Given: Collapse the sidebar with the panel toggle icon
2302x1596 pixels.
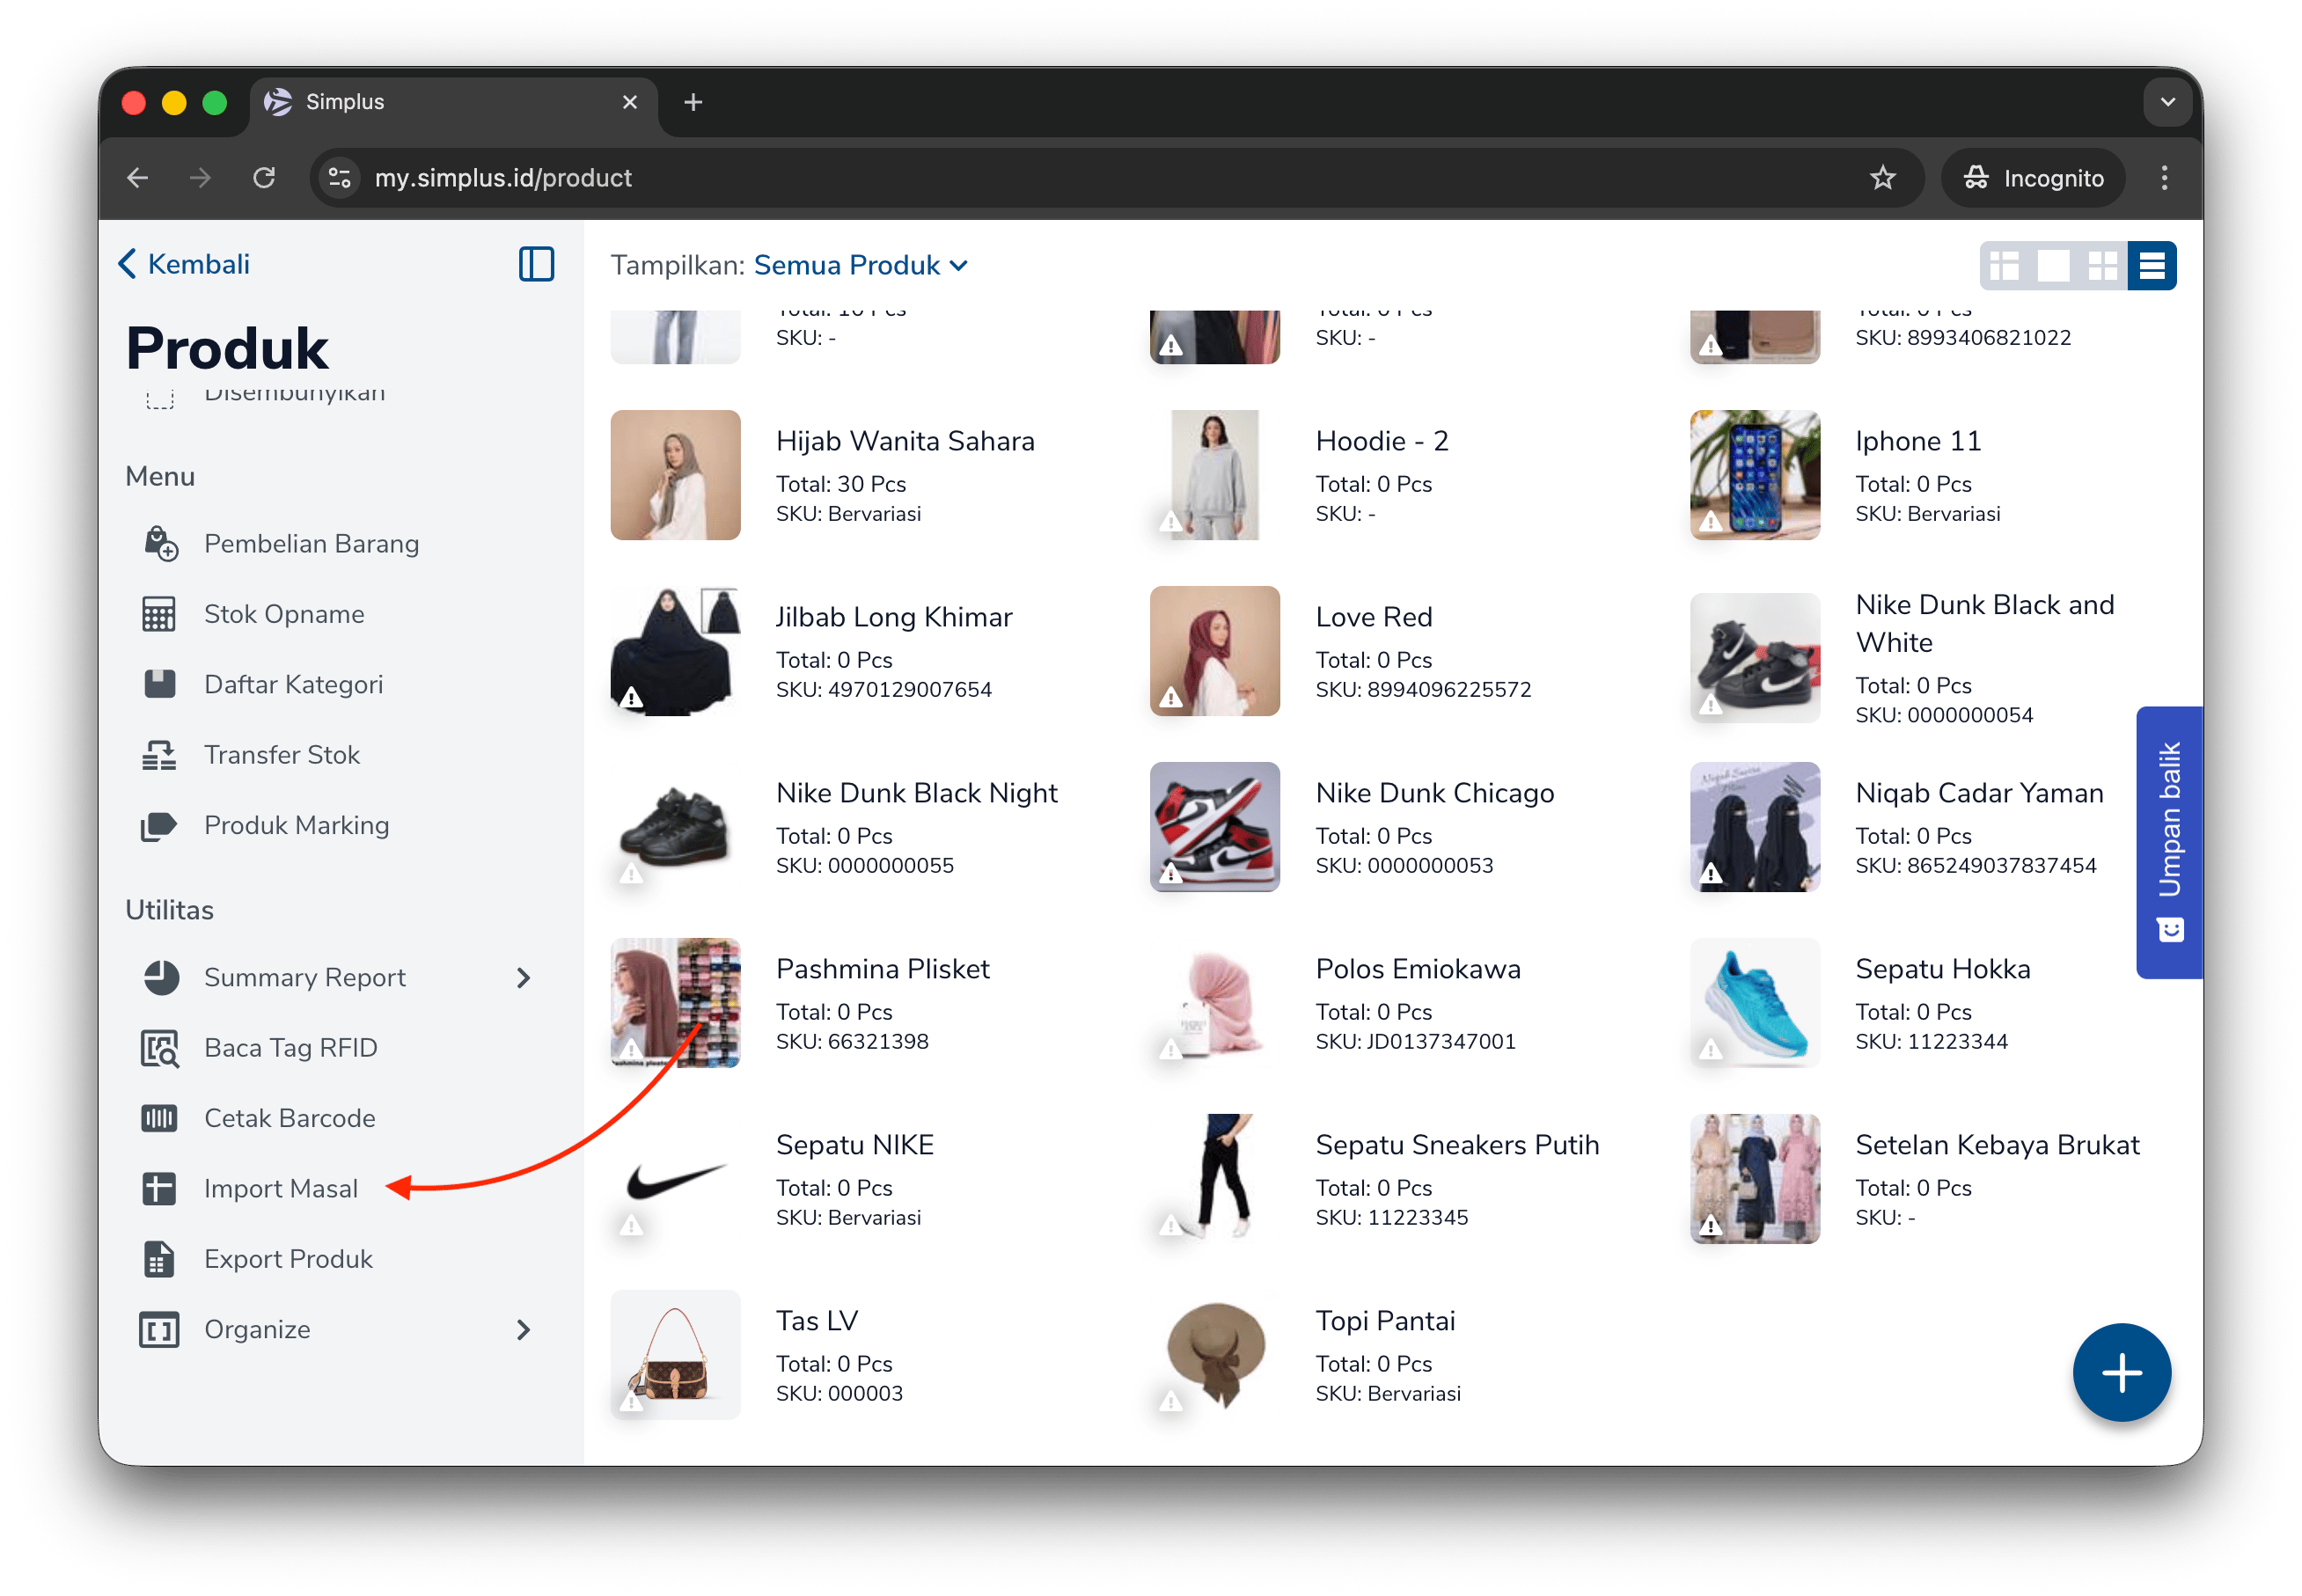Looking at the screenshot, I should click(537, 264).
